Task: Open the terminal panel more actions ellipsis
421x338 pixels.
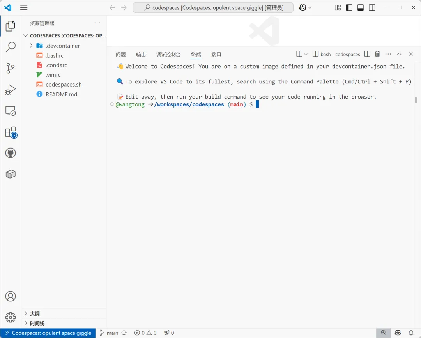Action: point(388,54)
